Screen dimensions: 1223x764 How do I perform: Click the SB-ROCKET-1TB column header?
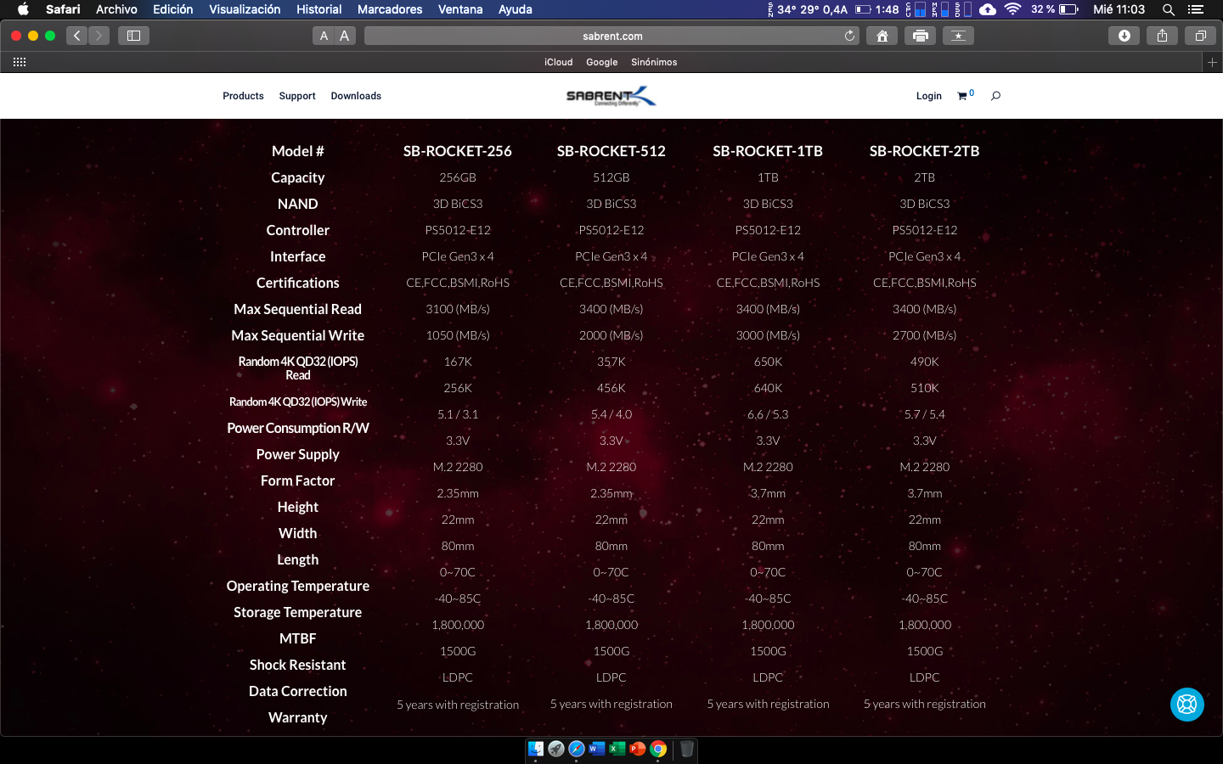click(768, 151)
